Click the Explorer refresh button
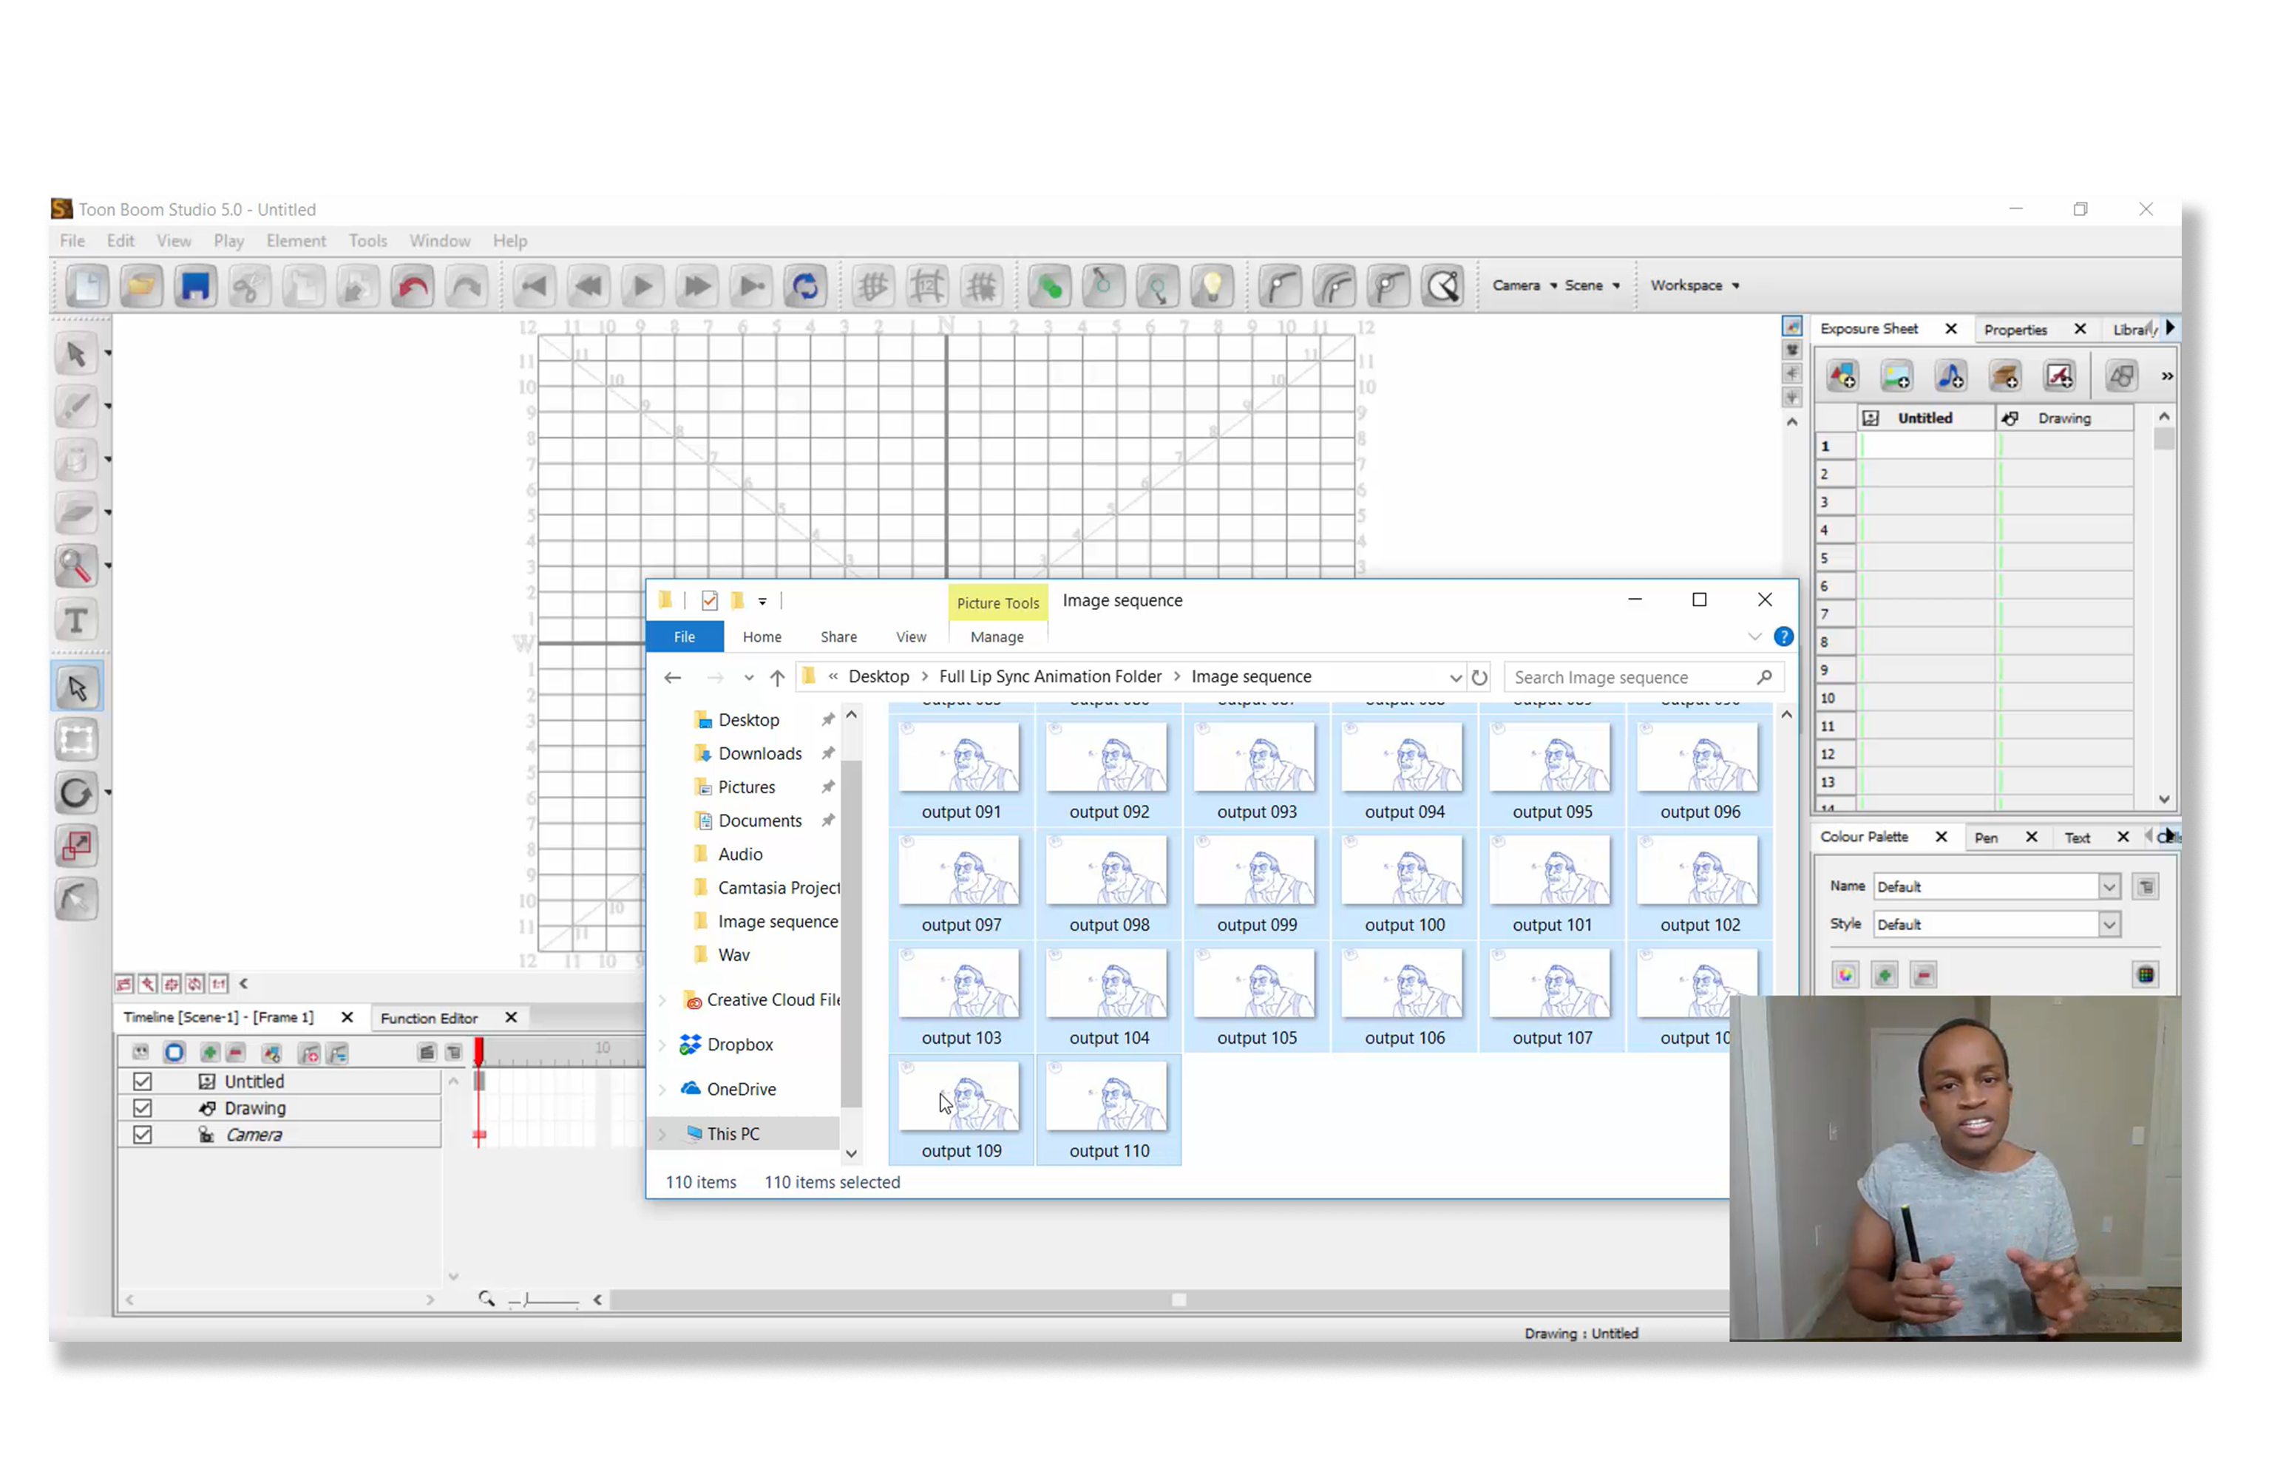Screen dimensions: 2289x1477 point(1479,677)
